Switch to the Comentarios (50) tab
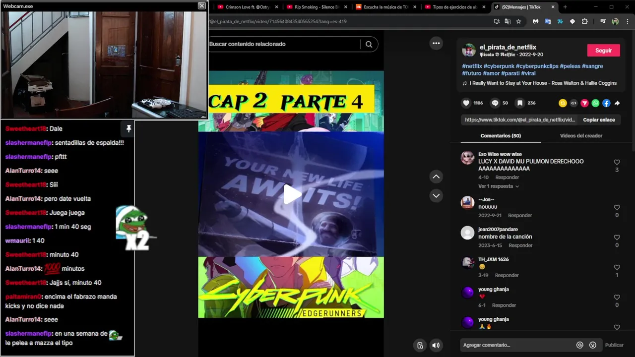Screen dimensions: 635x357 501,136
